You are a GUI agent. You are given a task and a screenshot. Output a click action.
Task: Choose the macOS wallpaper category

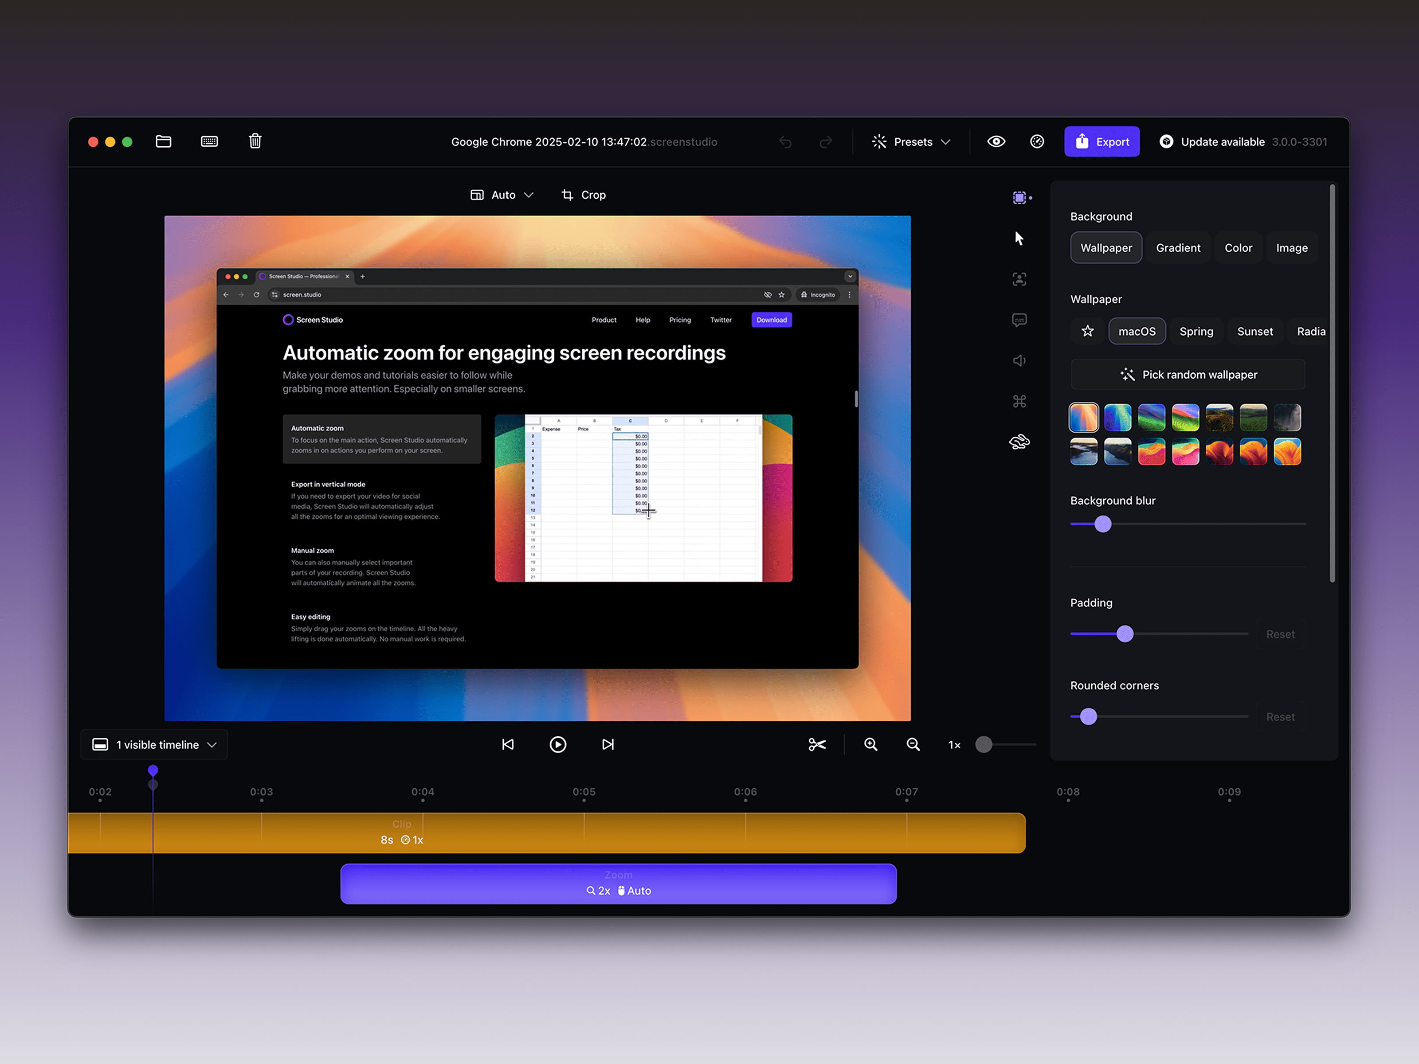pyautogui.click(x=1137, y=332)
